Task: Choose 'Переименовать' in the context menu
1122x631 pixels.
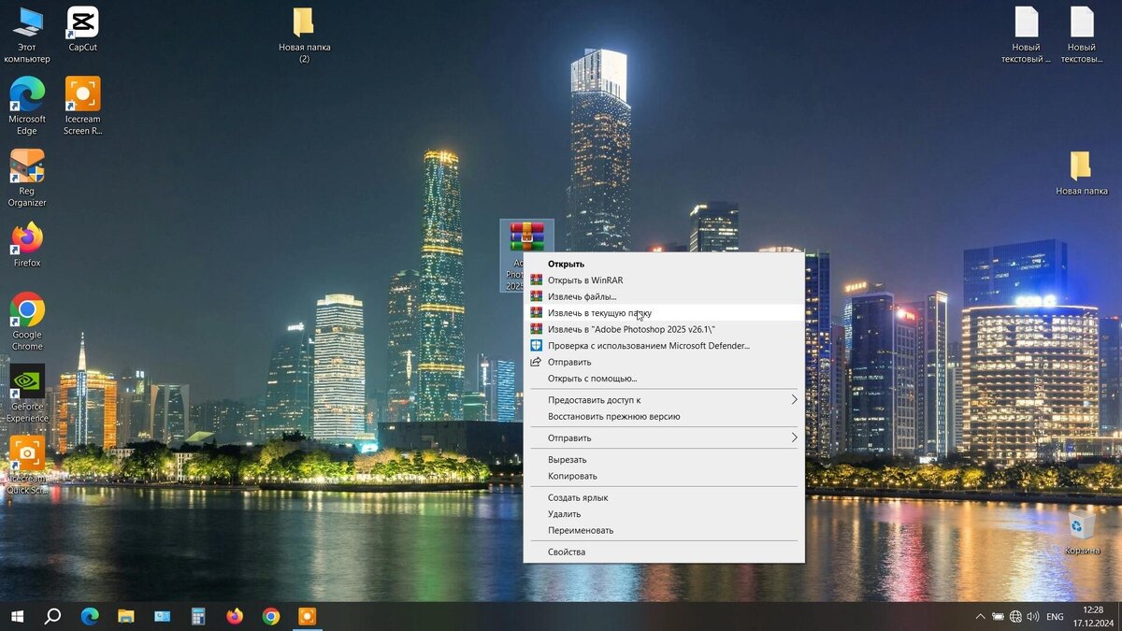Action: click(664, 530)
